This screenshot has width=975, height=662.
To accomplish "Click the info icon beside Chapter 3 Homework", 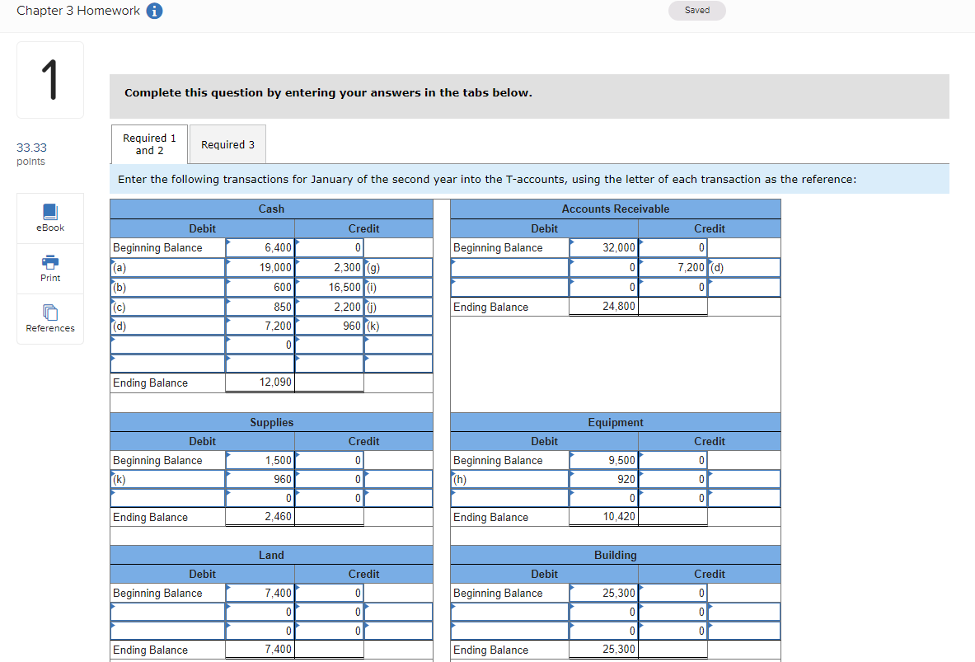I will coord(154,12).
